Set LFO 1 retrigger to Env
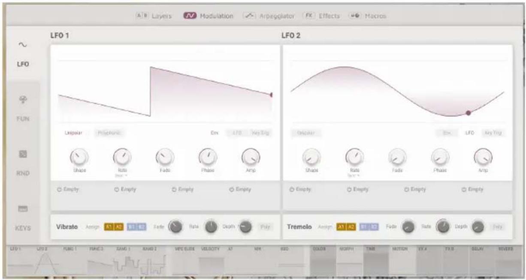Viewport: 526px width, 280px height. pyautogui.click(x=214, y=133)
